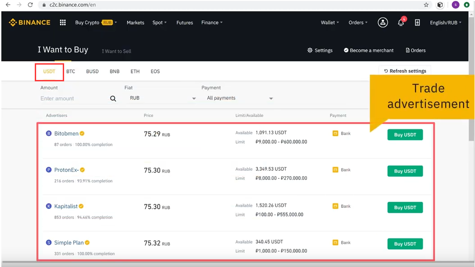Viewport: 475px width, 267px height.
Task: Expand the Fiat RUB dropdown
Action: tap(162, 98)
